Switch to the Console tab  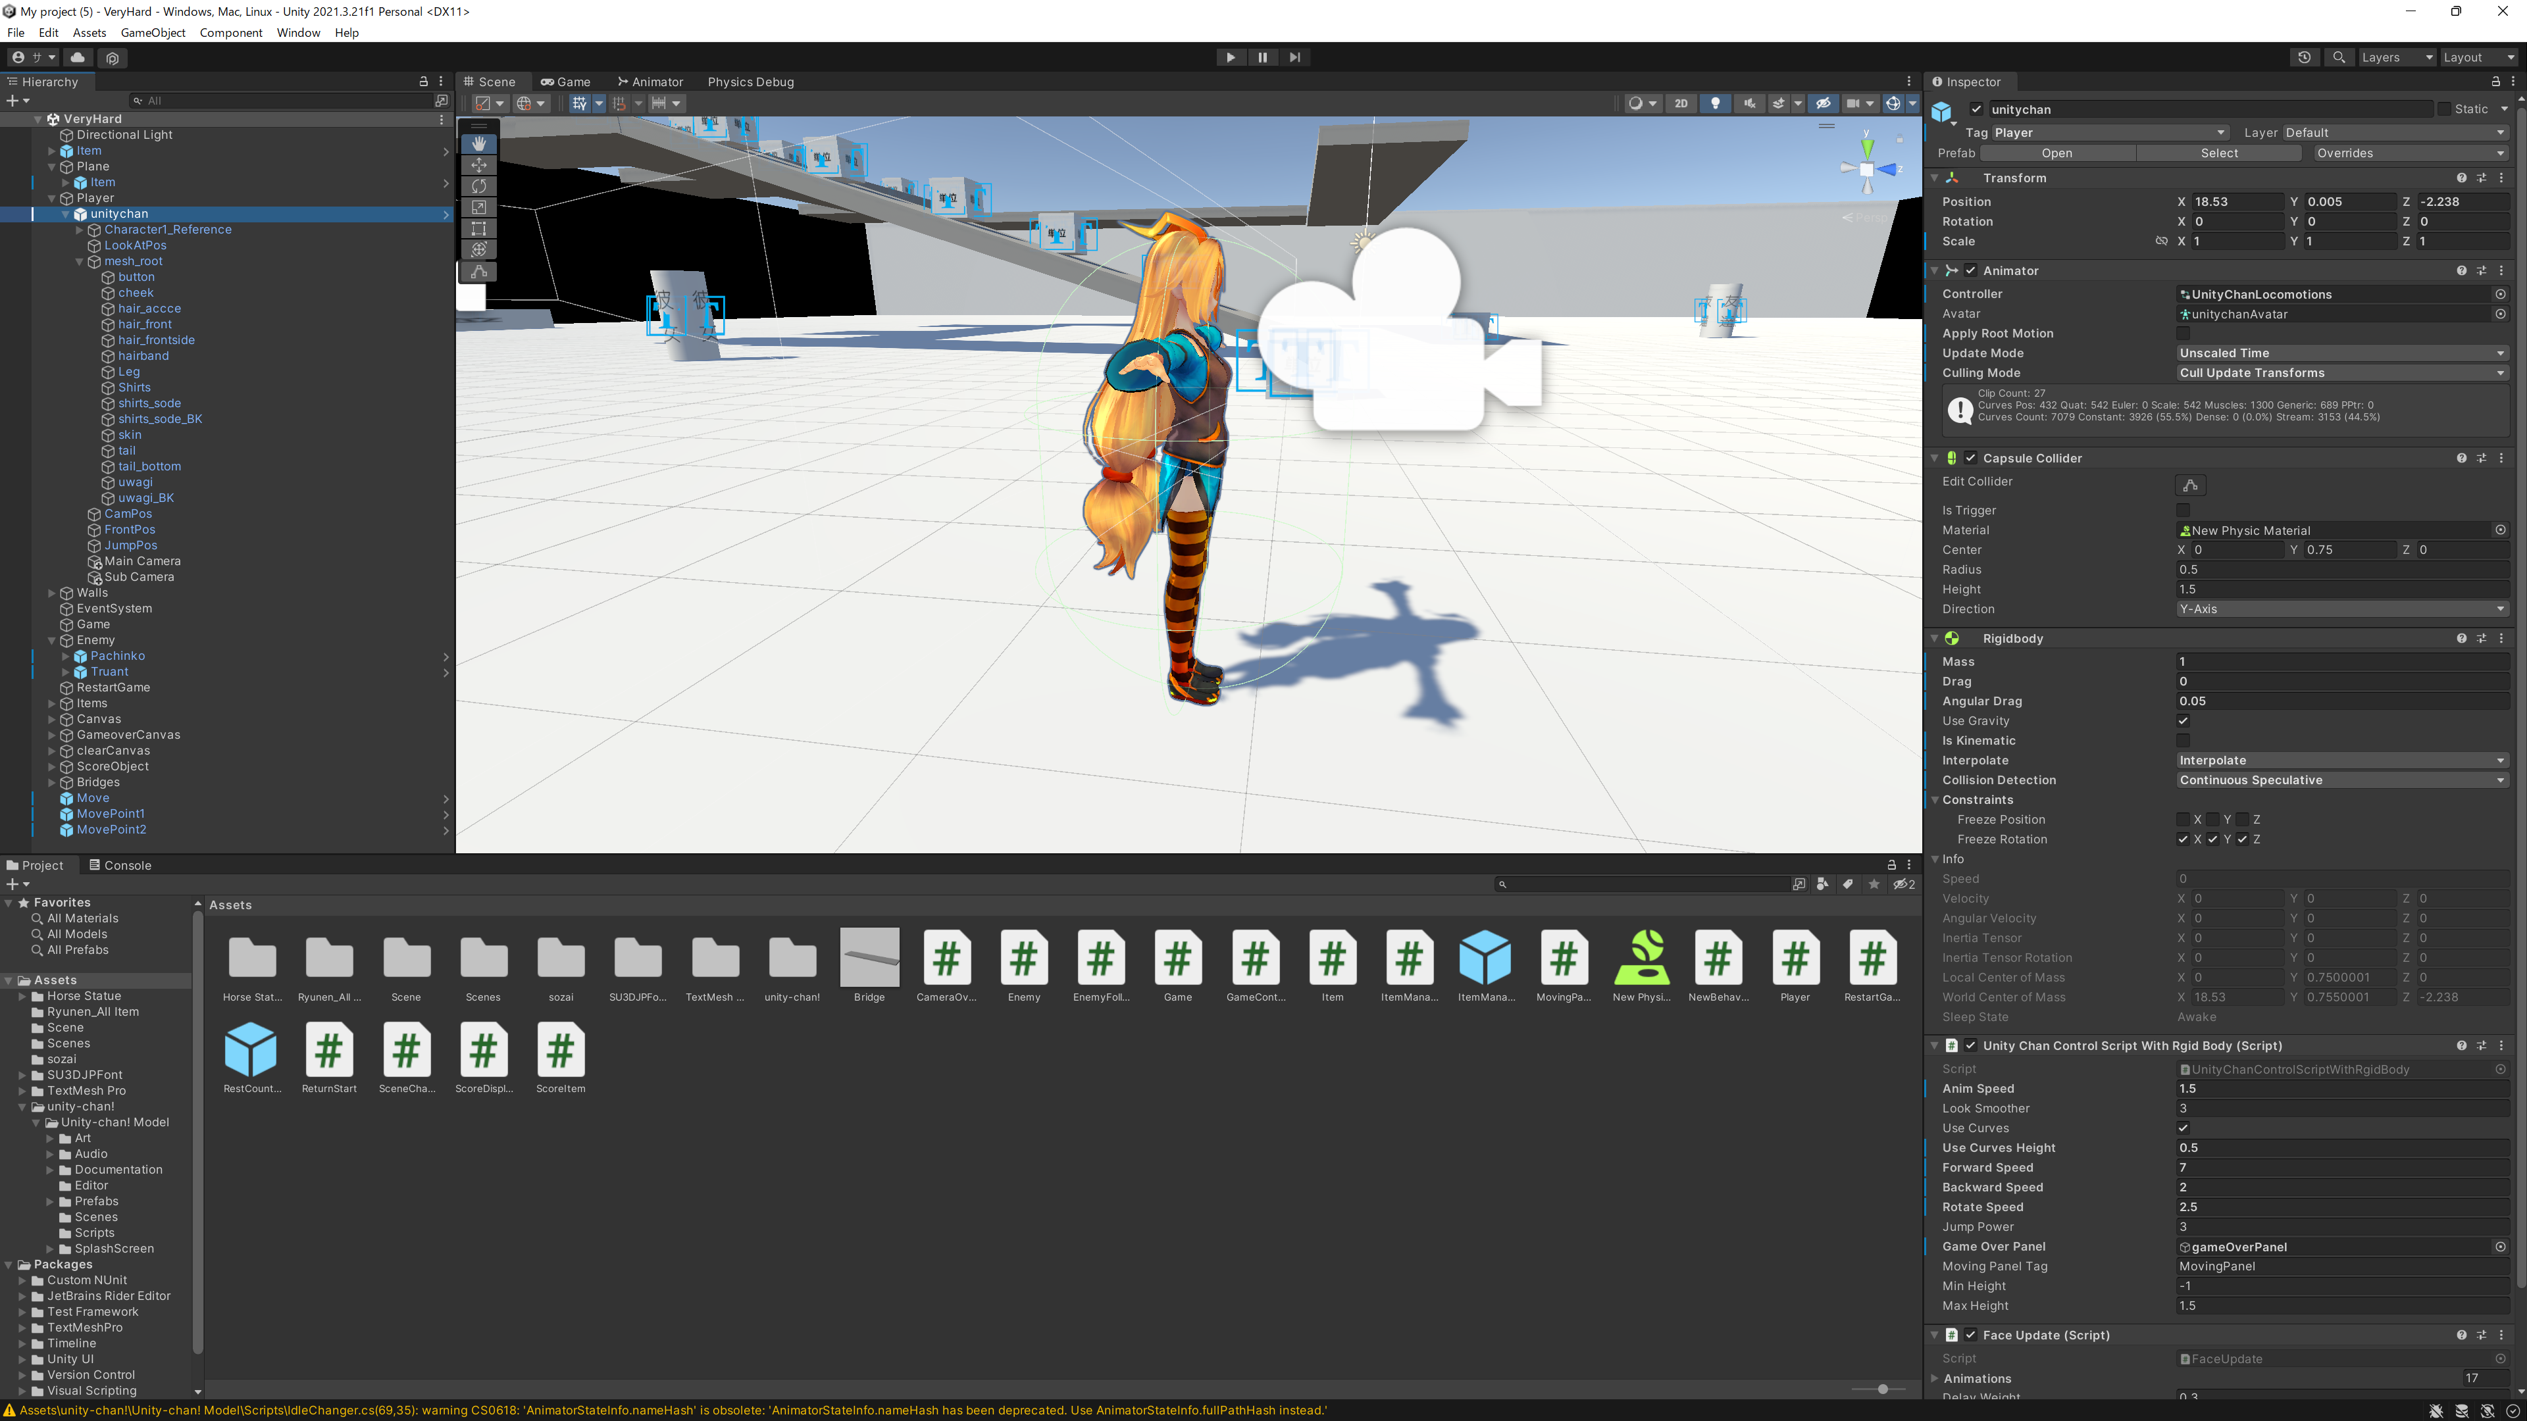pos(120,865)
